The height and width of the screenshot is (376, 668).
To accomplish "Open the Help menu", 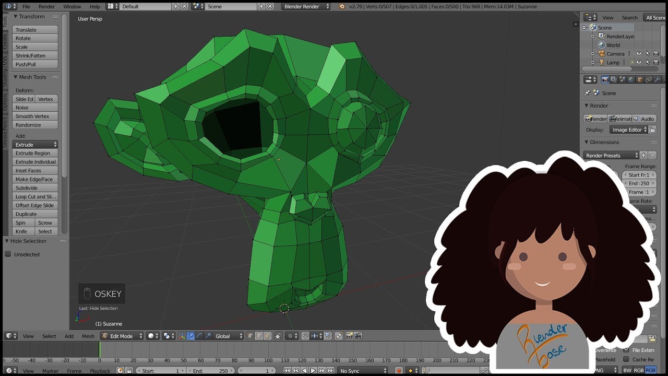I will (94, 6).
